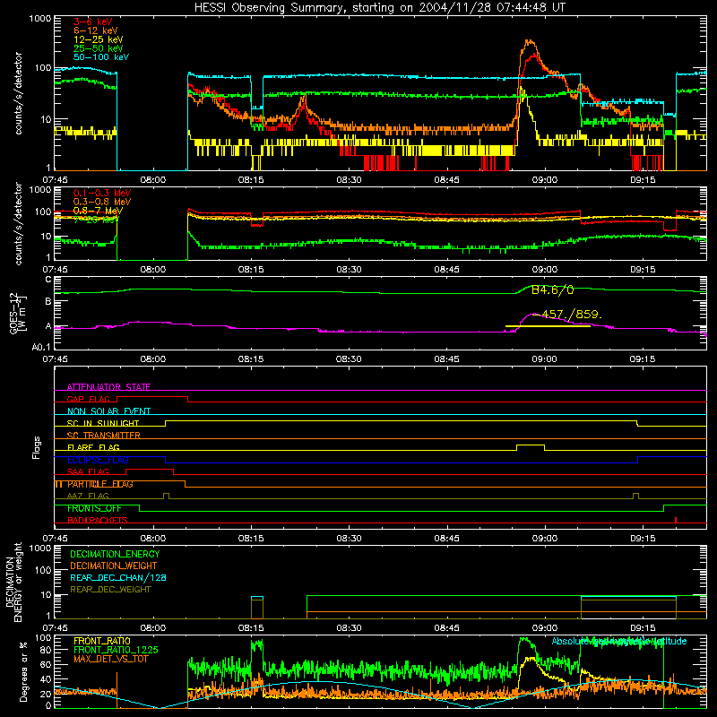Viewport: 717px width, 717px height.
Task: Click the counts/s/detector axis label of top panel
Action: (x=18, y=93)
